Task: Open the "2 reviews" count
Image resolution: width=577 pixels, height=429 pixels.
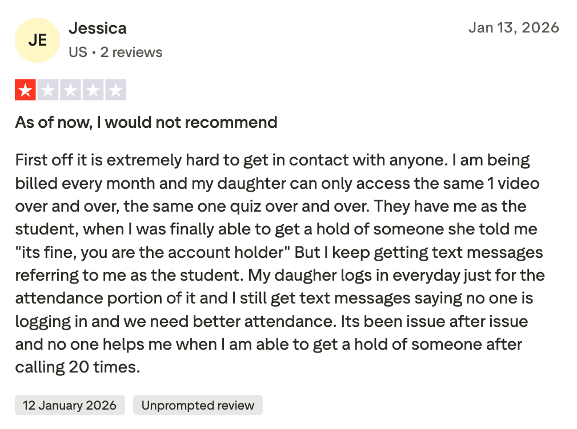Action: tap(131, 52)
